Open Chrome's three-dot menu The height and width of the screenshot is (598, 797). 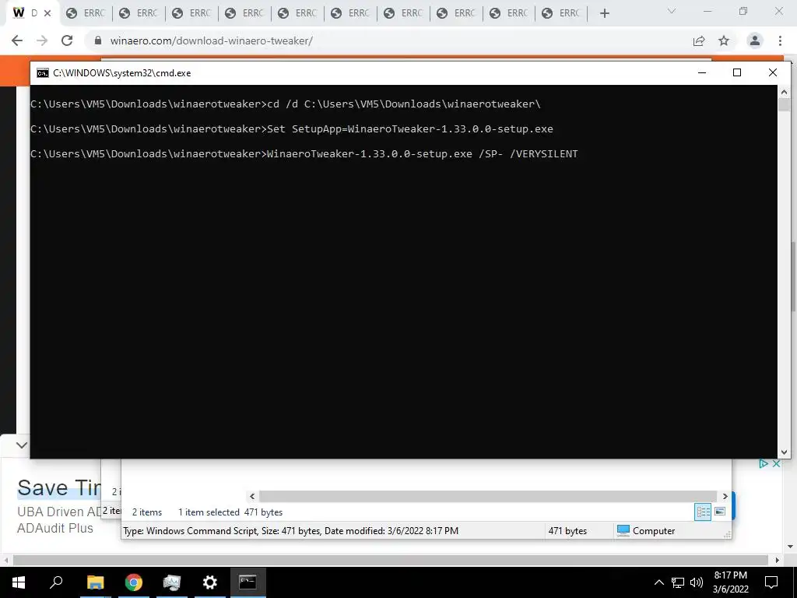coord(780,40)
